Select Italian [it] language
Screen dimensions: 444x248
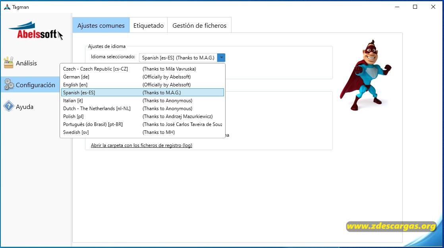click(143, 101)
